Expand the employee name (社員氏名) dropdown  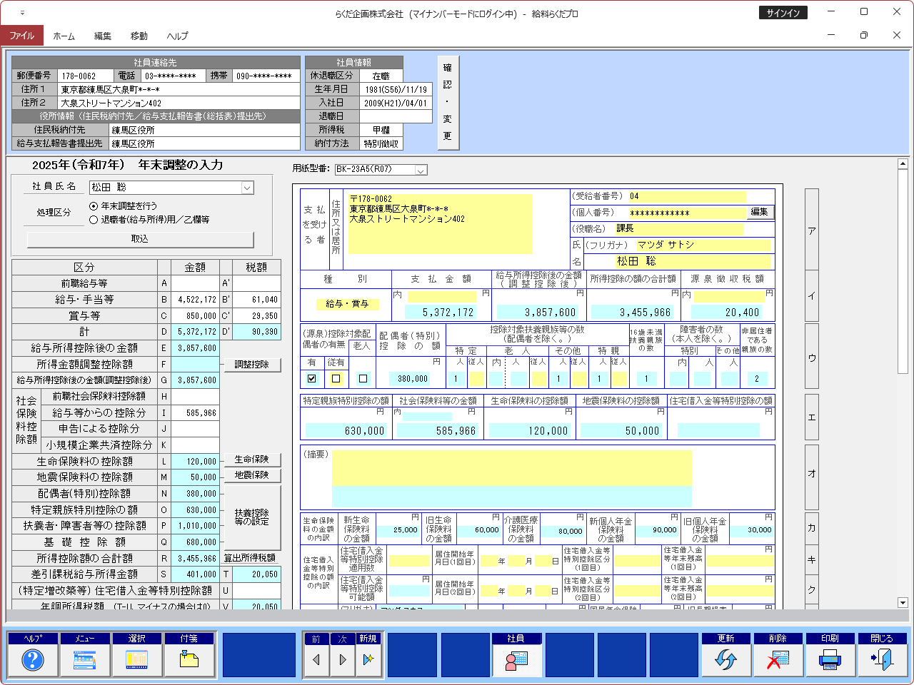247,188
